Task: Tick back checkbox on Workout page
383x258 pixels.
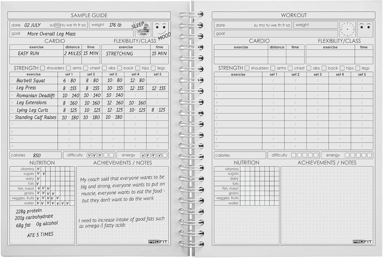Action: [x=324, y=68]
